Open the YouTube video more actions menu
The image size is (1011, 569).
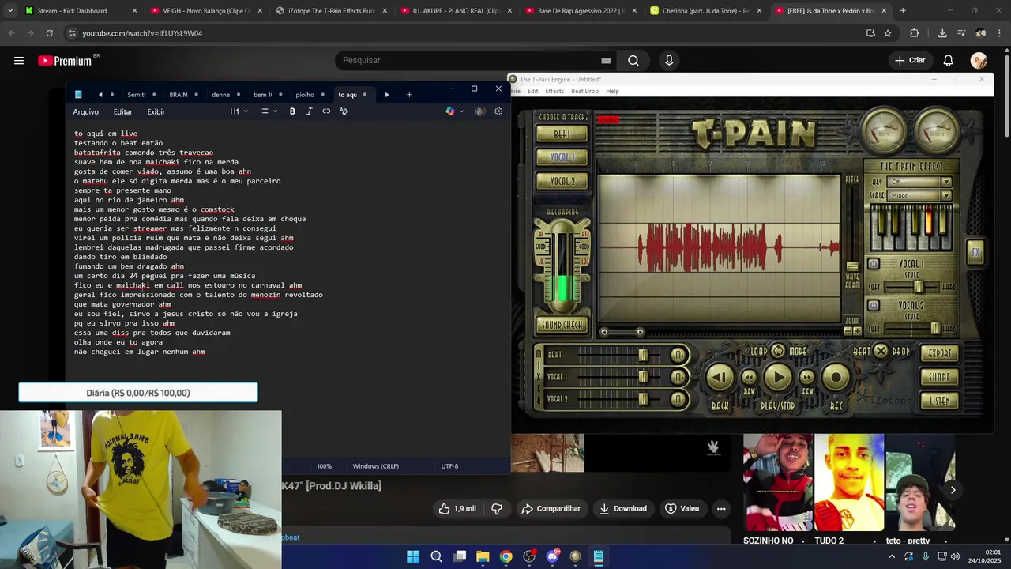pos(721,509)
